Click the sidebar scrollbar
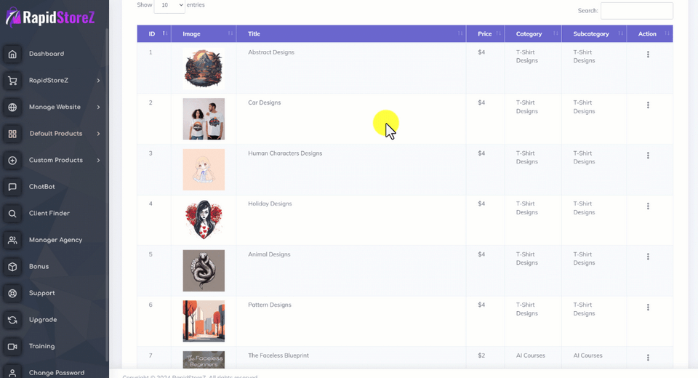 click(x=107, y=196)
